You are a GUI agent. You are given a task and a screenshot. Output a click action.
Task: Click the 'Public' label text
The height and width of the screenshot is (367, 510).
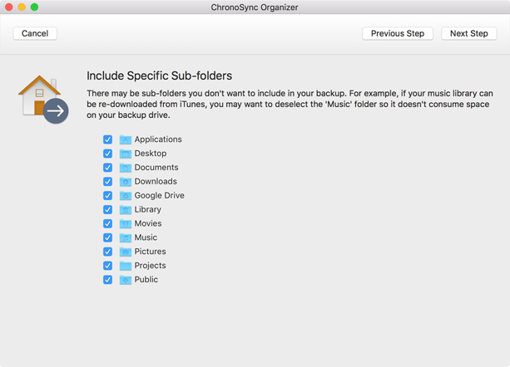[146, 279]
